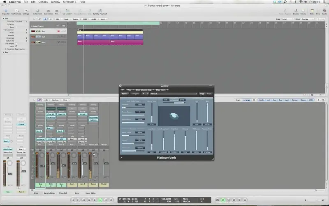
Task: Click the Set Locators toolbar icon
Action: pos(67,12)
